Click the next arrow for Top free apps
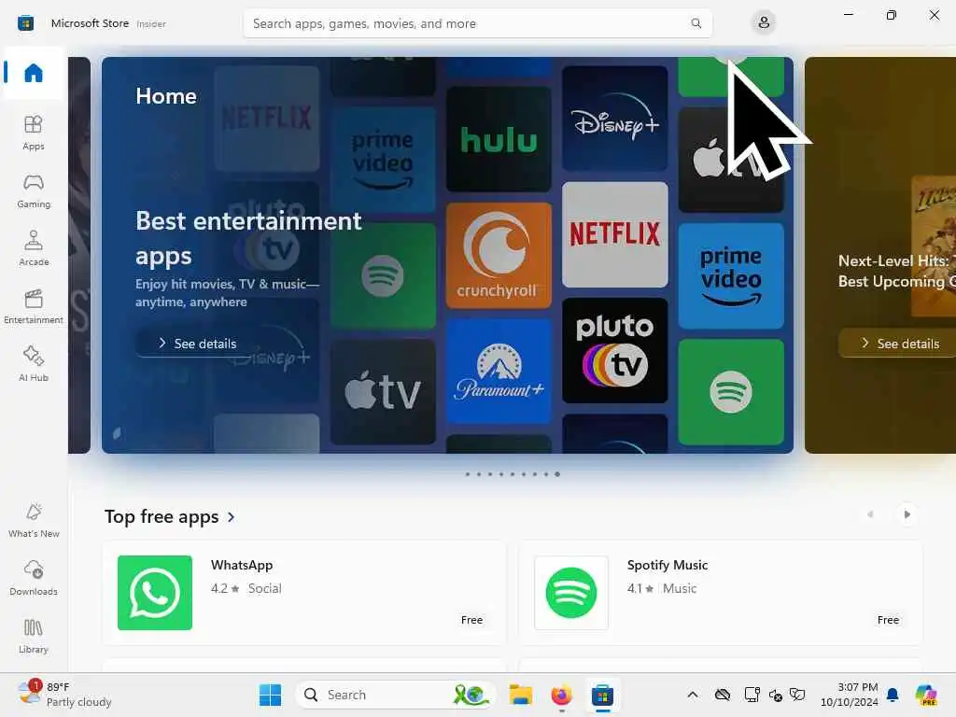 907,514
